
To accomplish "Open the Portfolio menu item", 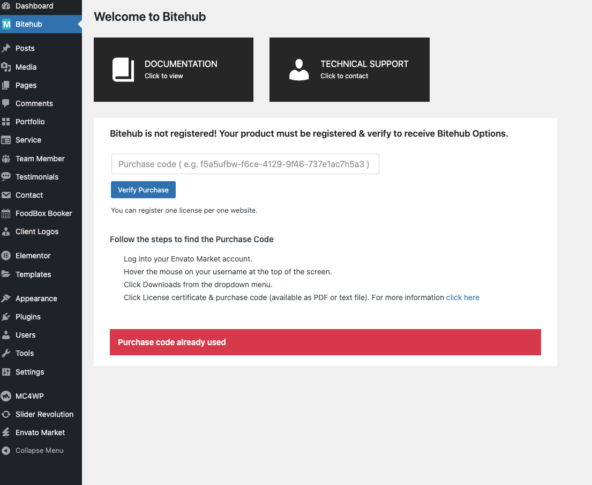I will pos(30,122).
